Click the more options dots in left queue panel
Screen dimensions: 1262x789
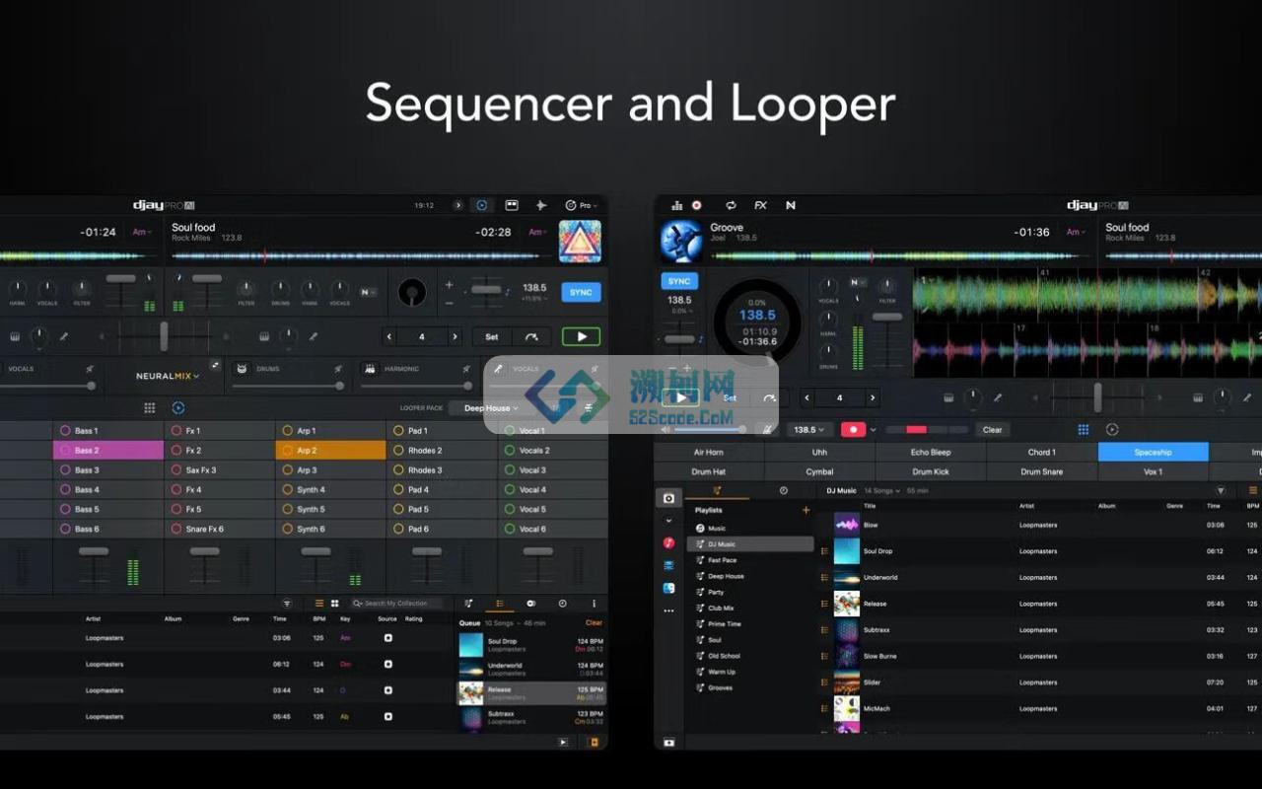click(x=594, y=603)
